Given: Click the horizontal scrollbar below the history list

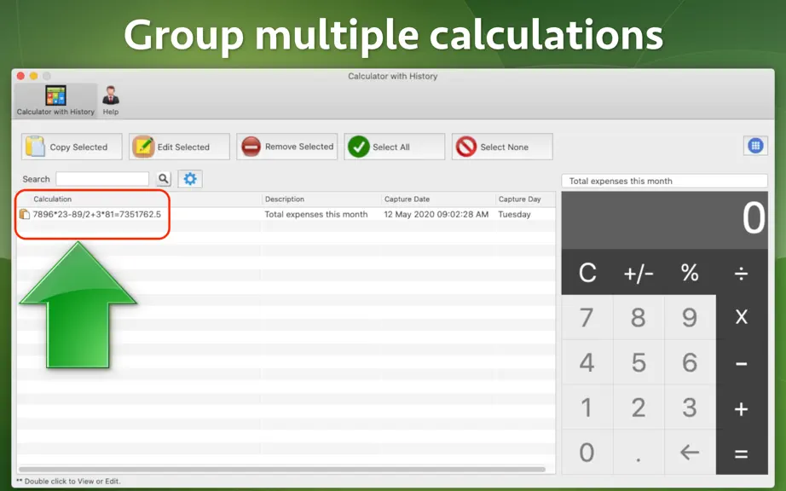Looking at the screenshot, I should click(x=282, y=470).
